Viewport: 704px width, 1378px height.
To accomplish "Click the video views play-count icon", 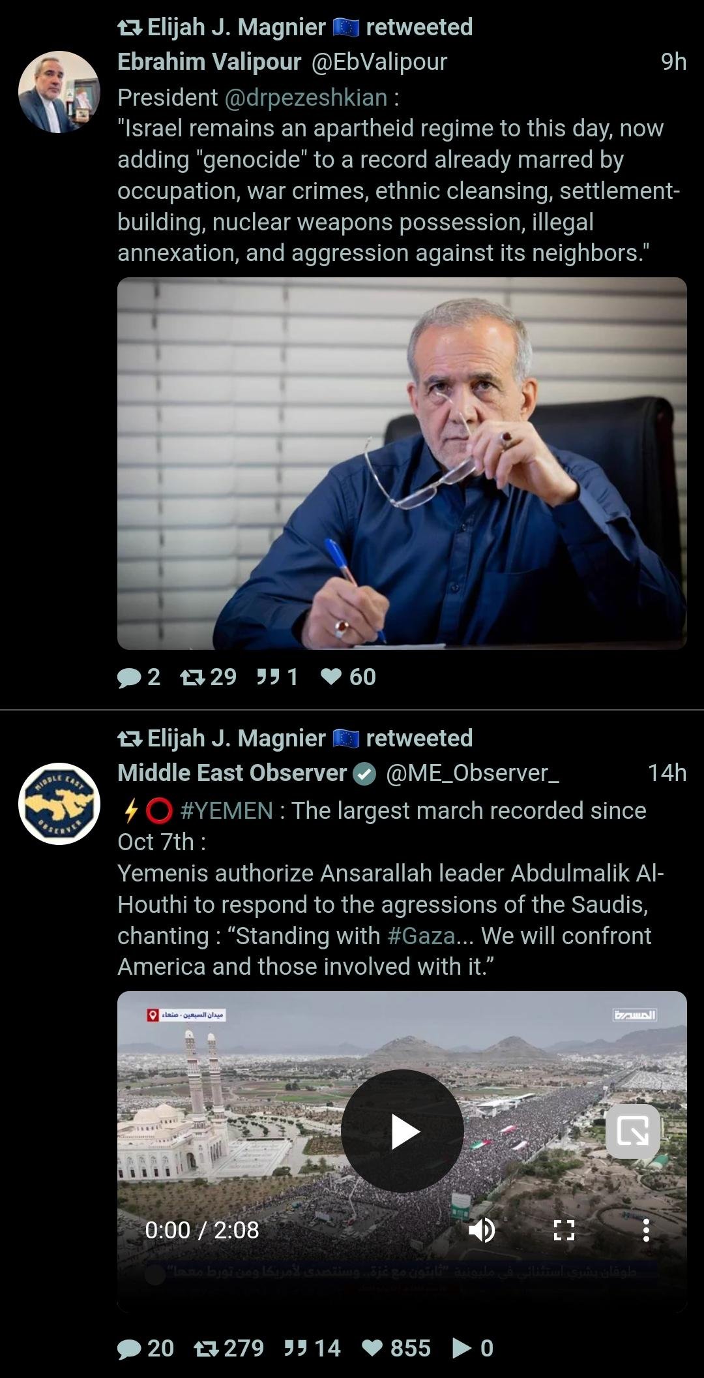I will (462, 1349).
